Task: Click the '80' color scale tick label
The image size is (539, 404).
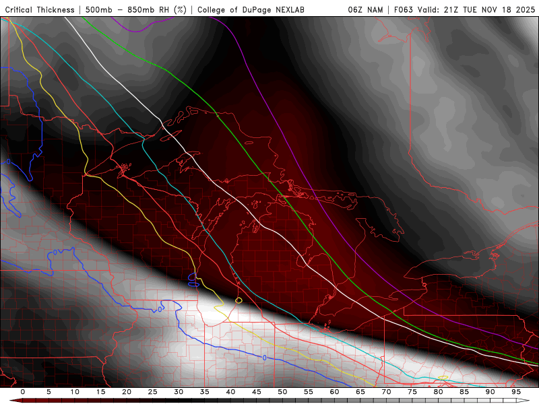Action: pyautogui.click(x=439, y=392)
